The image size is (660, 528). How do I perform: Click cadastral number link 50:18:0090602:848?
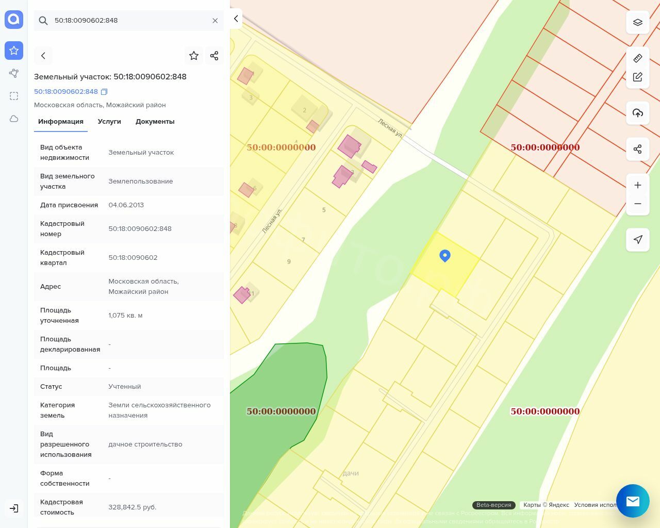[66, 92]
